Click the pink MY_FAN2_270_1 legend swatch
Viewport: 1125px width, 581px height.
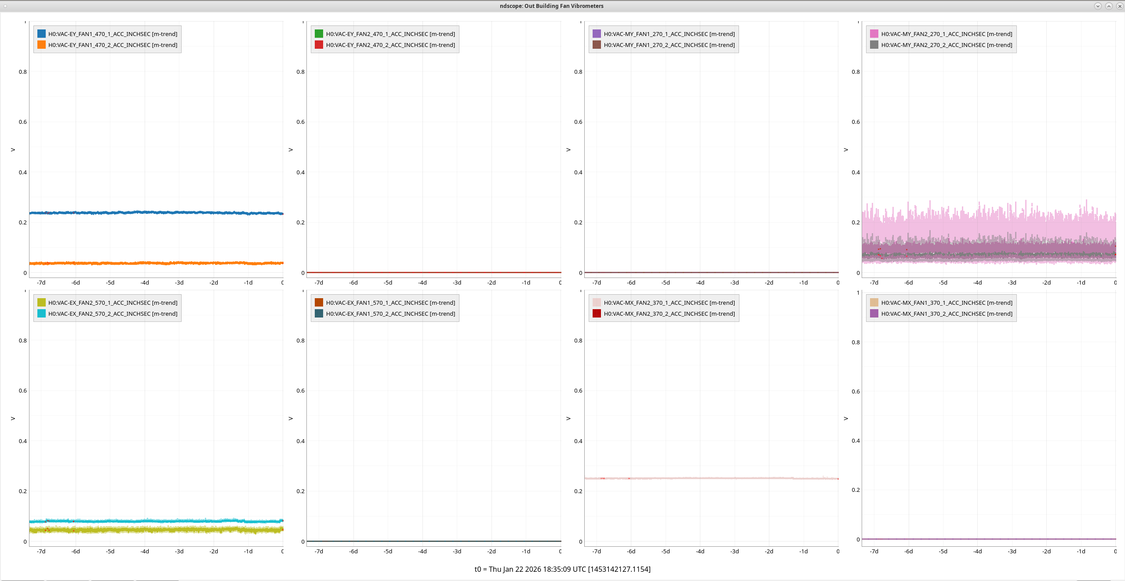click(x=874, y=34)
